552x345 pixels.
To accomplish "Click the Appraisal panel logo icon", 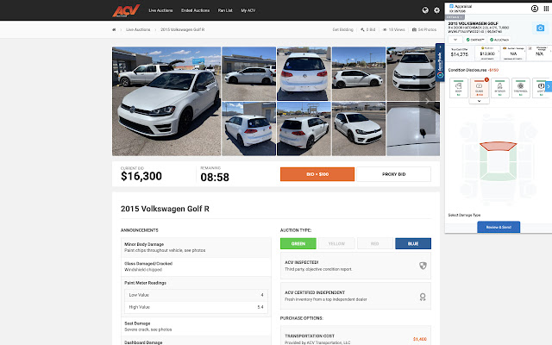I will click(451, 6).
